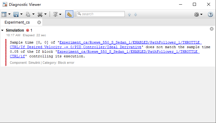Go to previous search result arrow
216x123 pixels.
(129, 14)
